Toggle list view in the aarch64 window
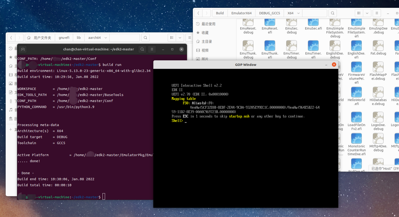 pos(172,38)
